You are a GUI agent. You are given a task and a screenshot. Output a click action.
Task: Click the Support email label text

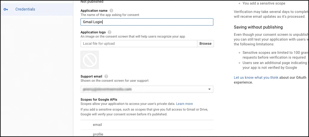coord(91,76)
